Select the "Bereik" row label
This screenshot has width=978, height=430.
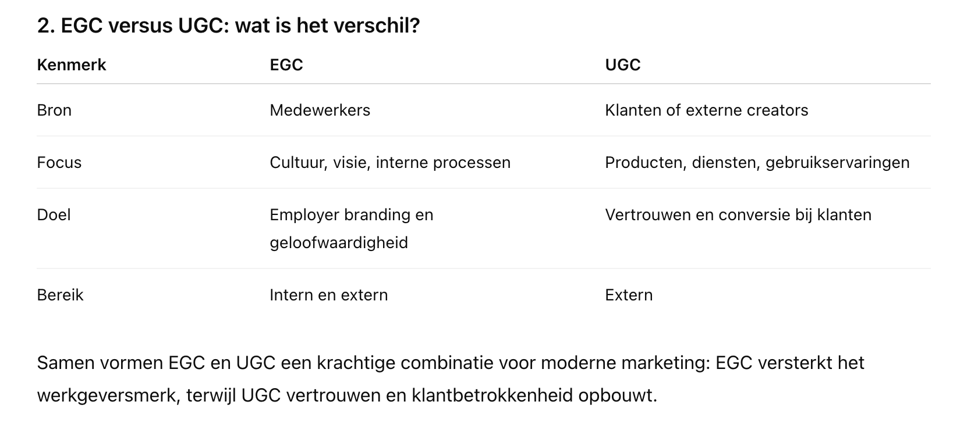pos(60,295)
